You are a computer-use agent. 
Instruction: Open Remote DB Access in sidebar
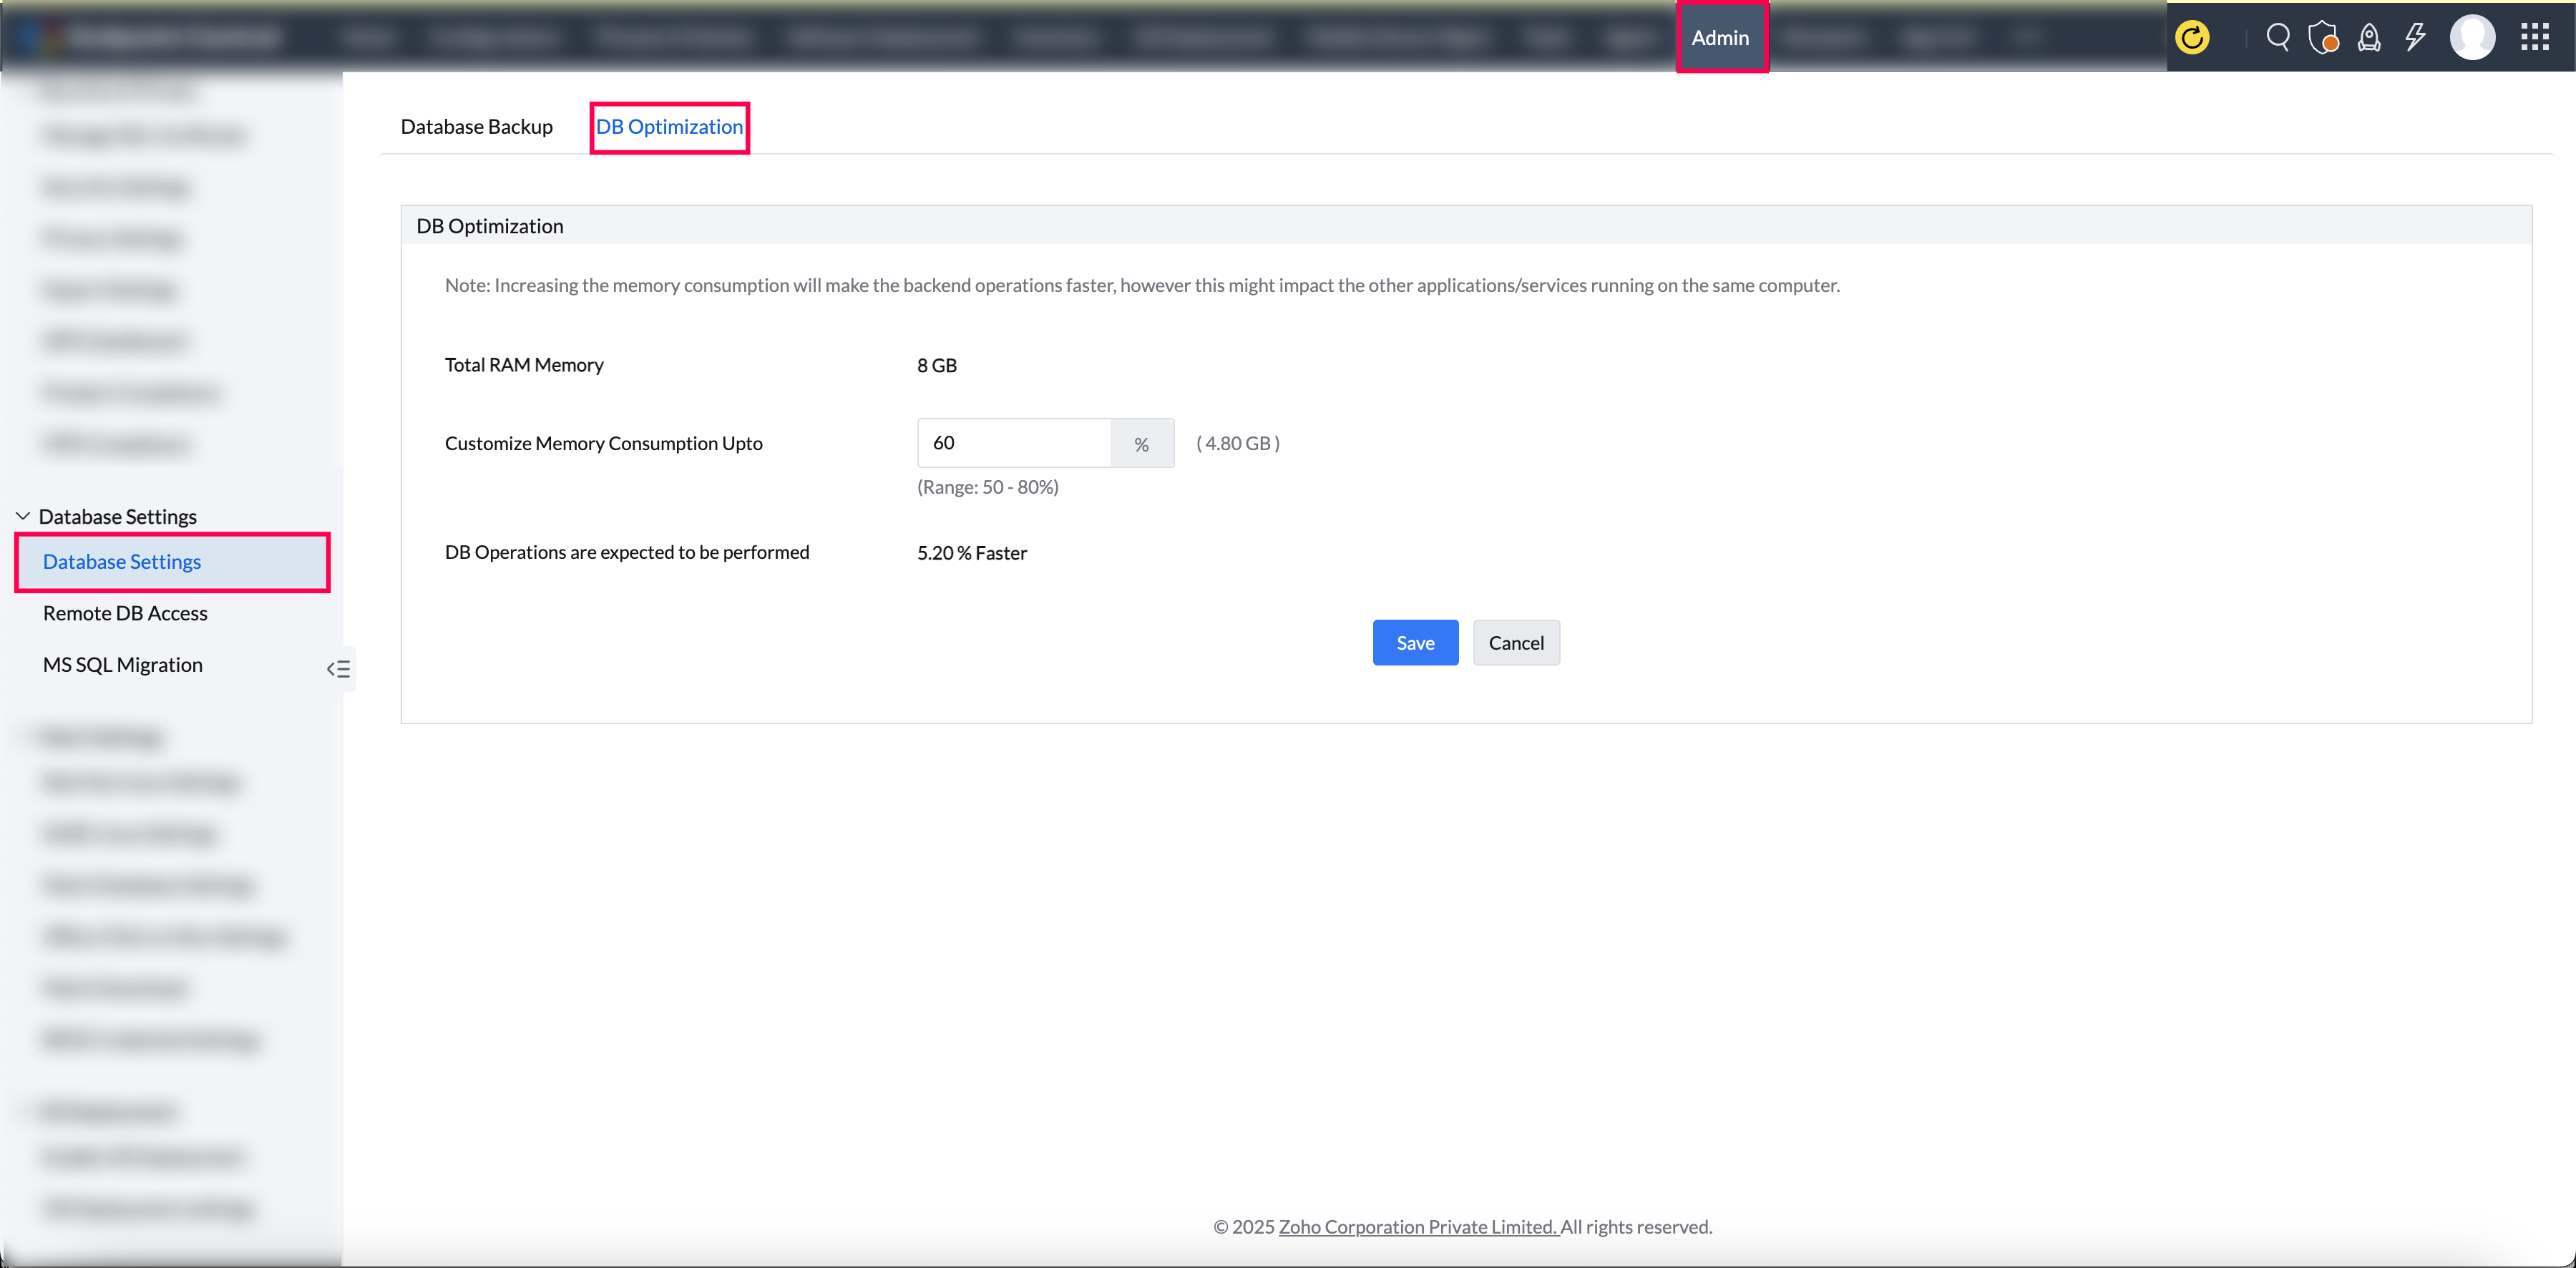tap(125, 613)
